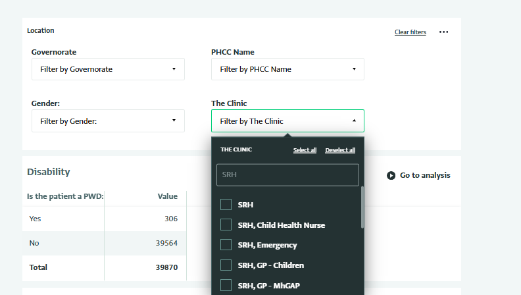
Task: Click the clinic list scrollbar
Action: tap(362, 207)
